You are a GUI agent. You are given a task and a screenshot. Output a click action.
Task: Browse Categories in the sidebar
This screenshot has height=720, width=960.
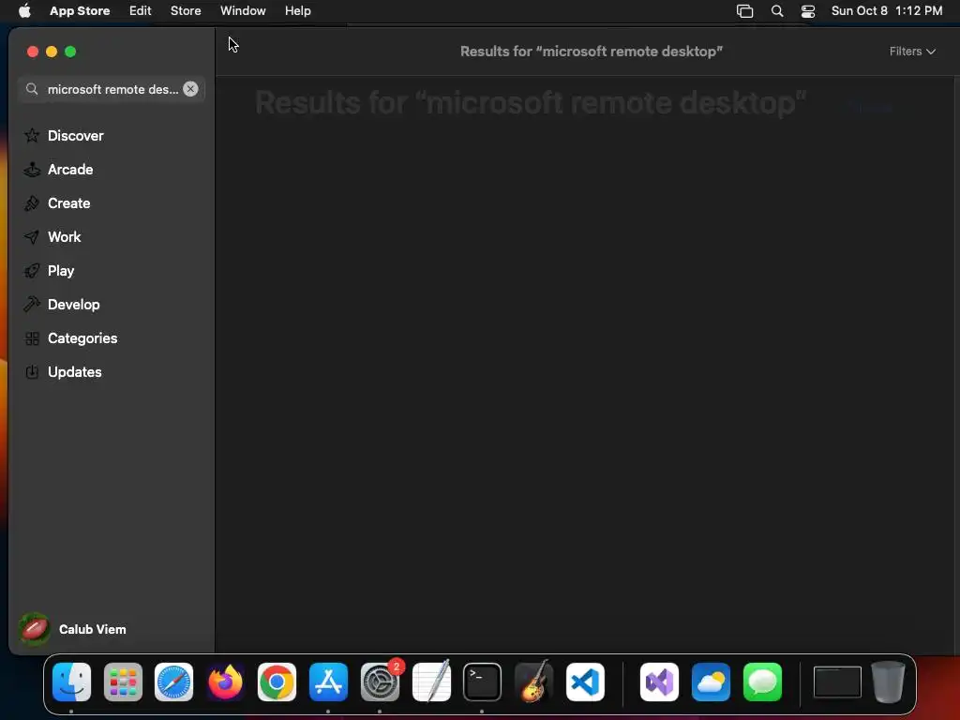(112, 337)
